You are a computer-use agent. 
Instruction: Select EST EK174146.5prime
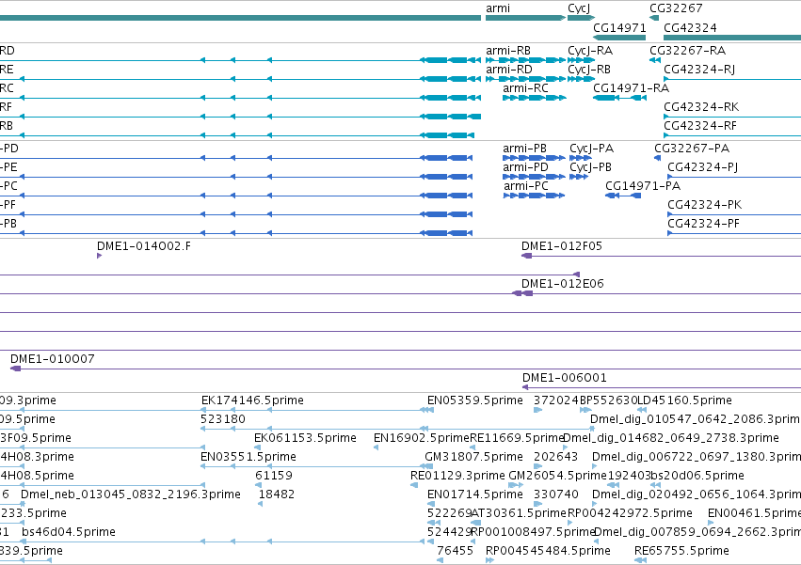252,400
